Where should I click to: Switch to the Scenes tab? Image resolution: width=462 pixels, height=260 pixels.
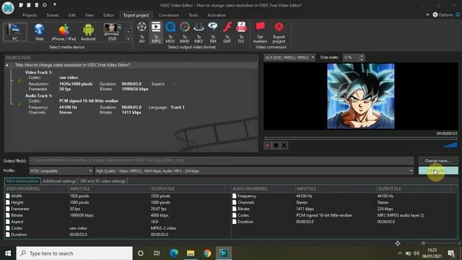point(53,15)
